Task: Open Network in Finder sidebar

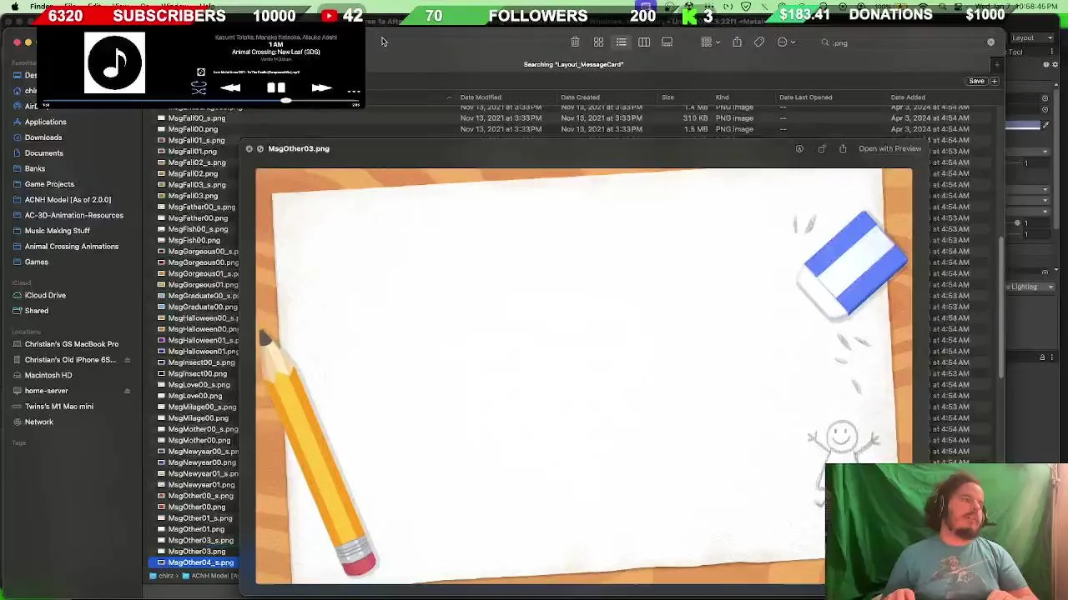Action: [38, 422]
